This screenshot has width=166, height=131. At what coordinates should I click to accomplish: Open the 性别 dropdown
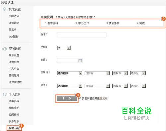(x=64, y=48)
